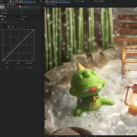137x137 pixels.
Task: Open the composition panel menu icon
Action: pyautogui.click(x=70, y=1)
